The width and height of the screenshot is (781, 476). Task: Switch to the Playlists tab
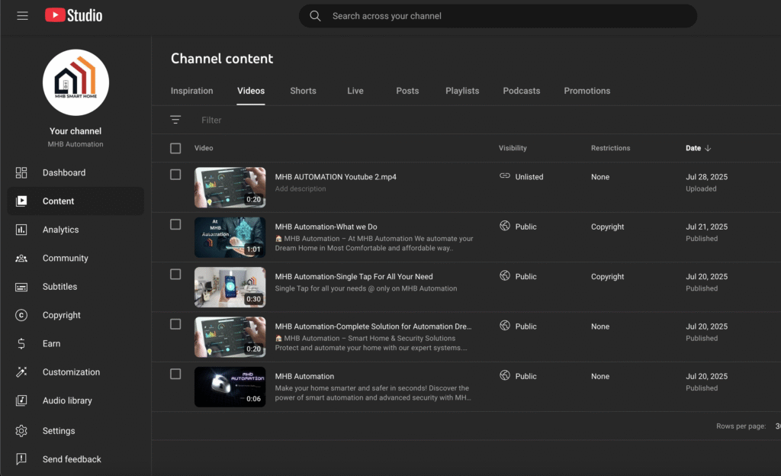[x=462, y=91]
